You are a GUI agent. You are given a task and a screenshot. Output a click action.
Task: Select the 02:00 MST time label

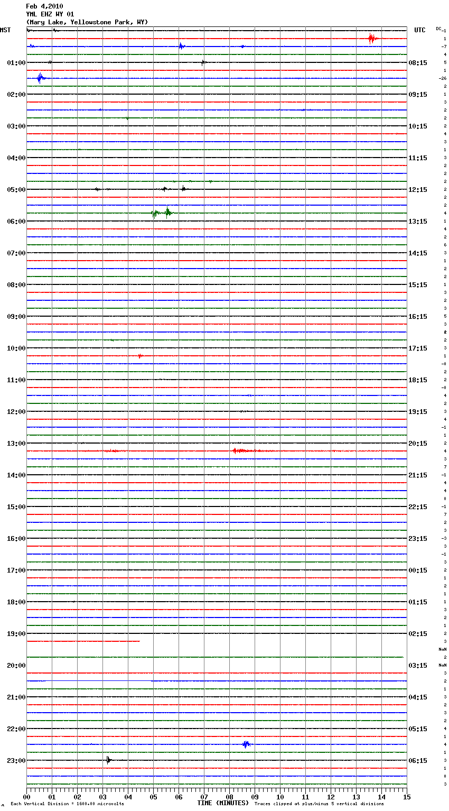coord(16,95)
